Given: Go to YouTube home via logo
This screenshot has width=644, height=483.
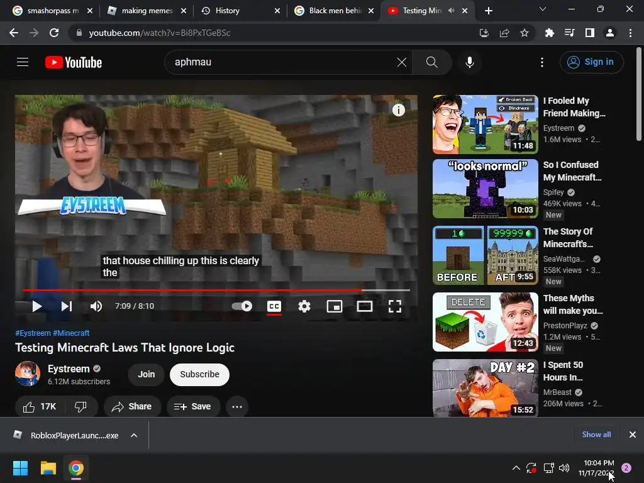Looking at the screenshot, I should click(x=74, y=62).
